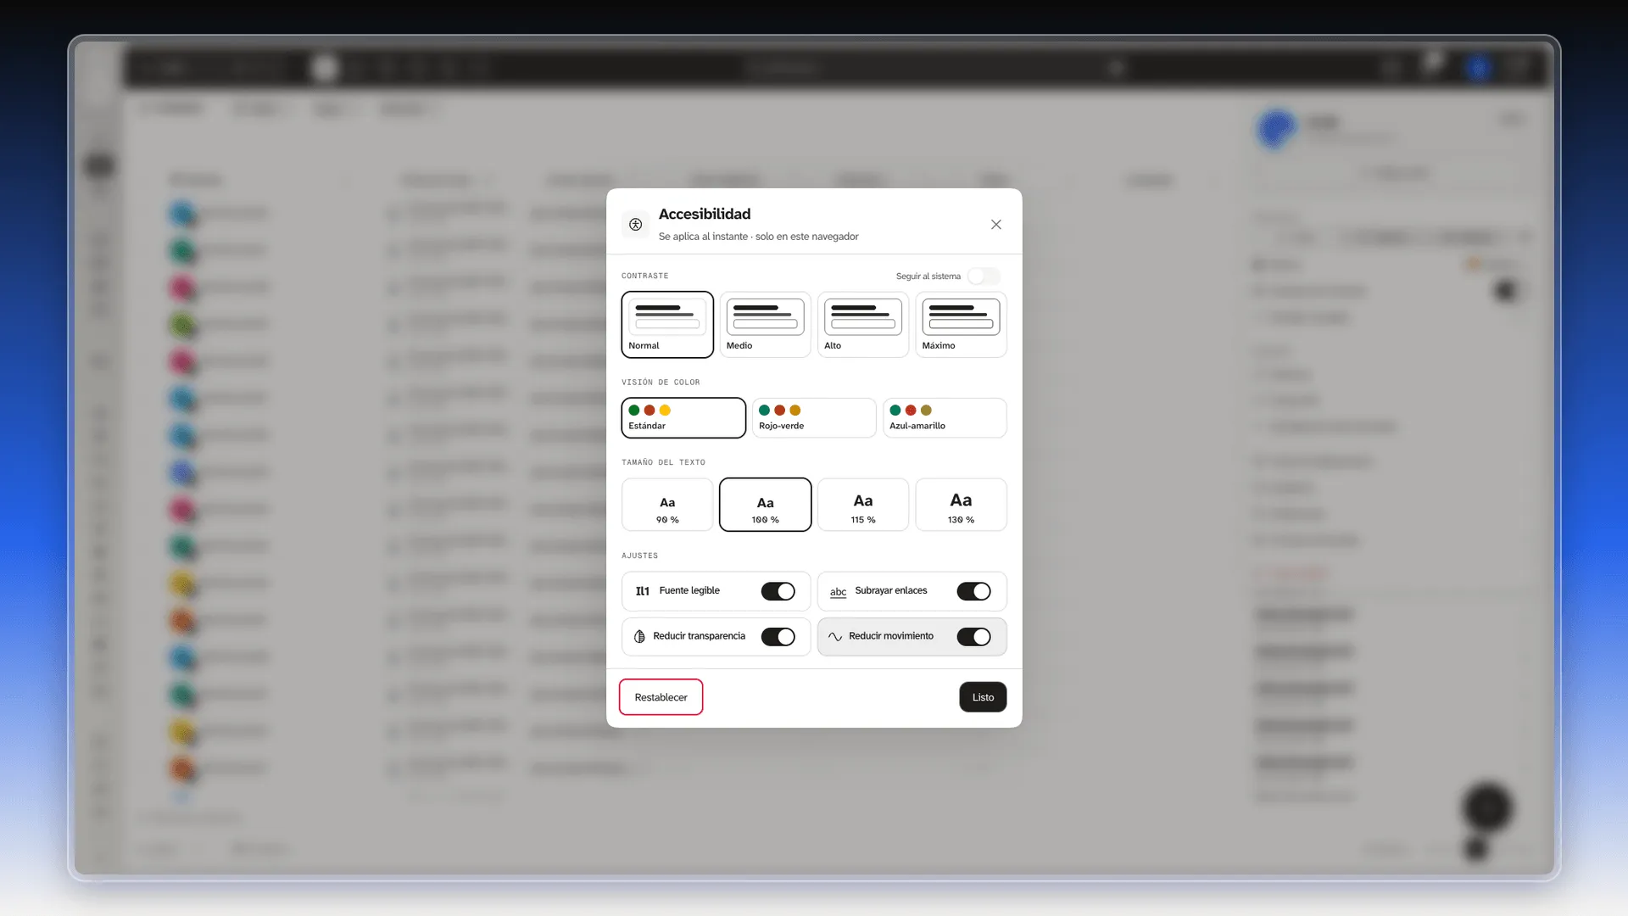Turn off Reducir transparencia switch
This screenshot has width=1628, height=916.
(x=778, y=637)
